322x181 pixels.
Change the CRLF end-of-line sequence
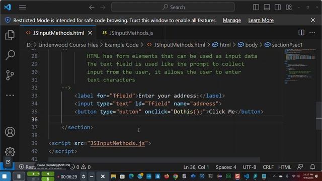point(268,167)
